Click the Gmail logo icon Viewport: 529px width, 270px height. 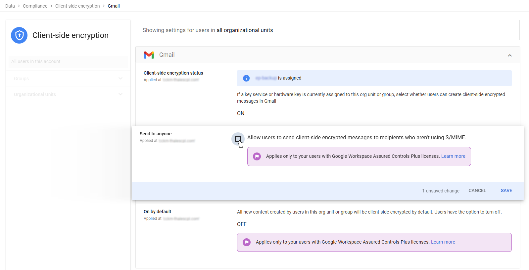pyautogui.click(x=149, y=55)
